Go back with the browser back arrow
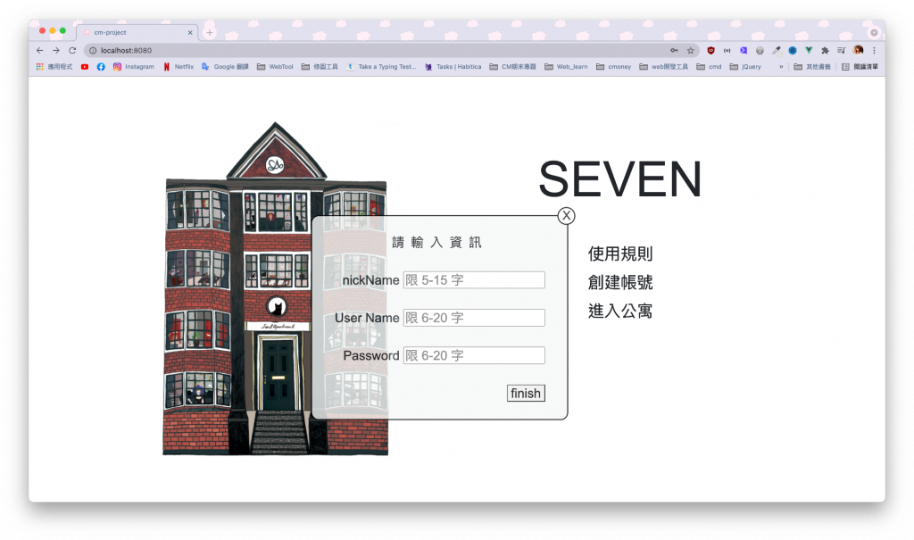This screenshot has height=540, width=914. tap(39, 51)
